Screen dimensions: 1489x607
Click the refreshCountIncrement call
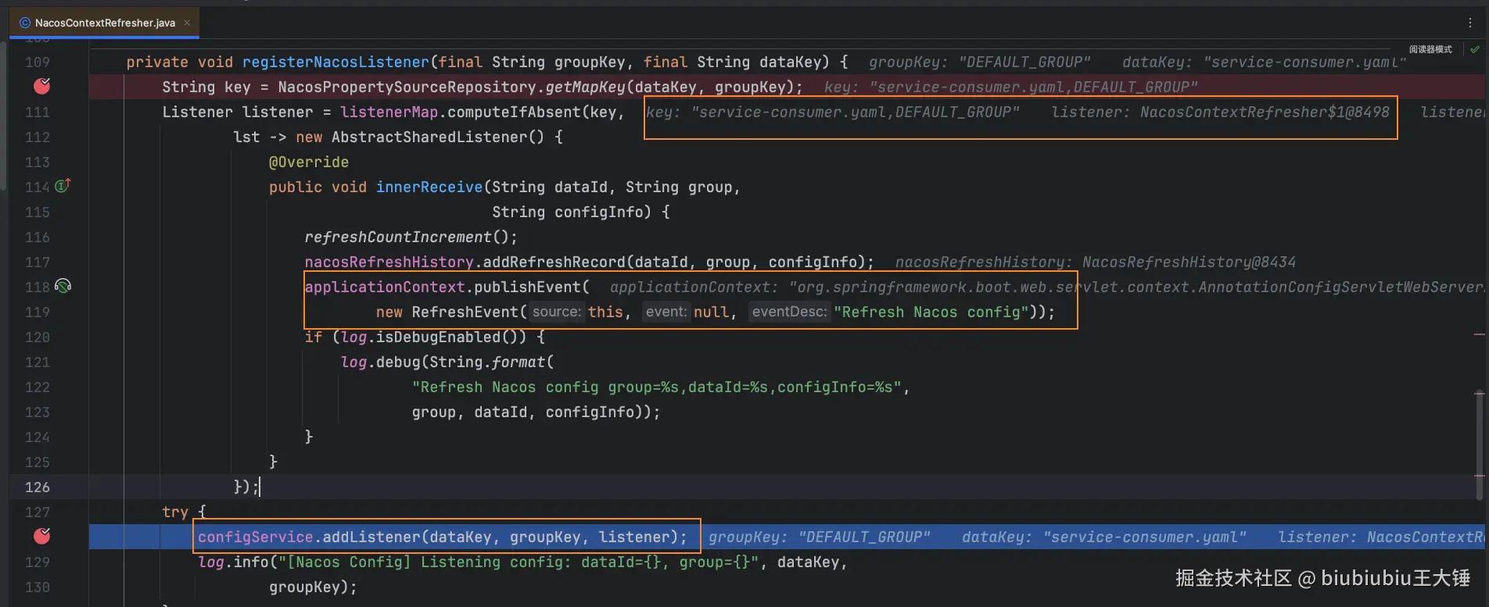tap(398, 237)
